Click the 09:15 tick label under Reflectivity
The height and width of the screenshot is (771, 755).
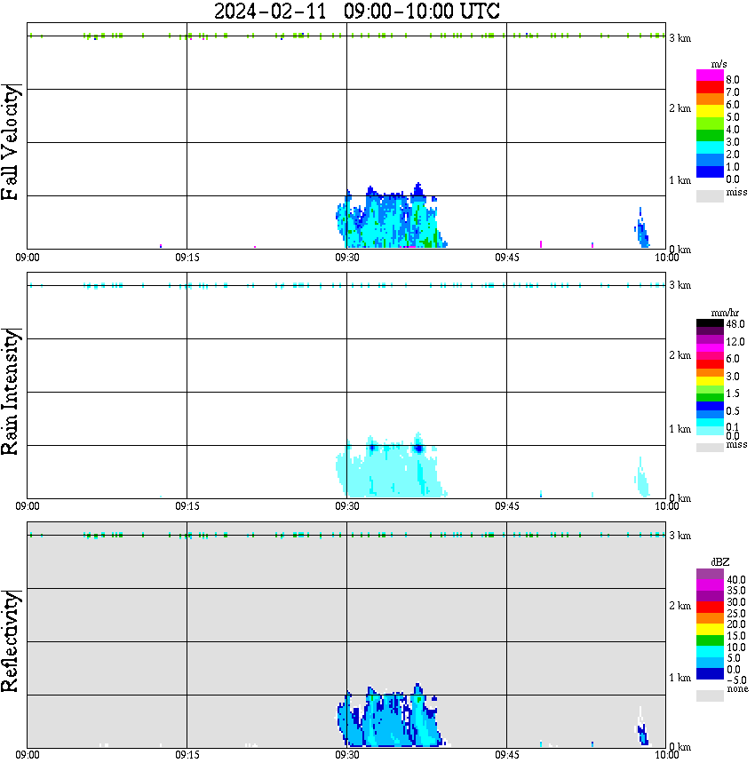pos(187,755)
